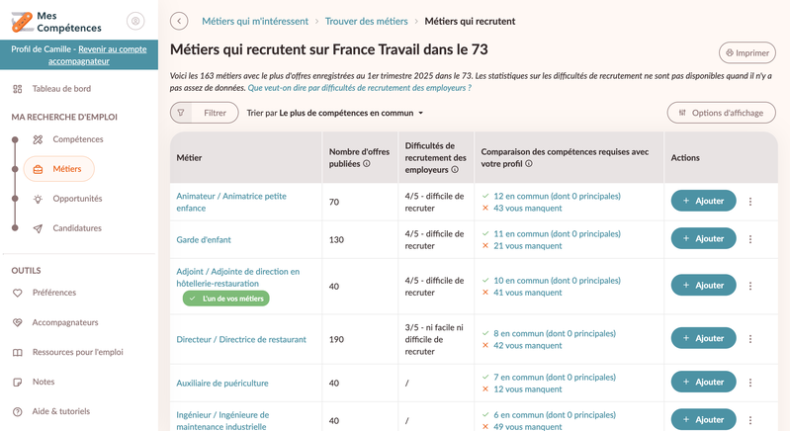The height and width of the screenshot is (431, 790).
Task: Expand the Trier par sort dropdown
Action: point(334,113)
